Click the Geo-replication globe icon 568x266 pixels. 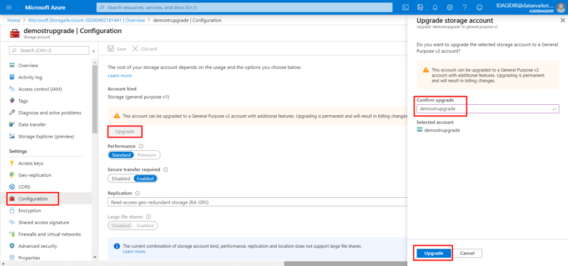point(12,175)
